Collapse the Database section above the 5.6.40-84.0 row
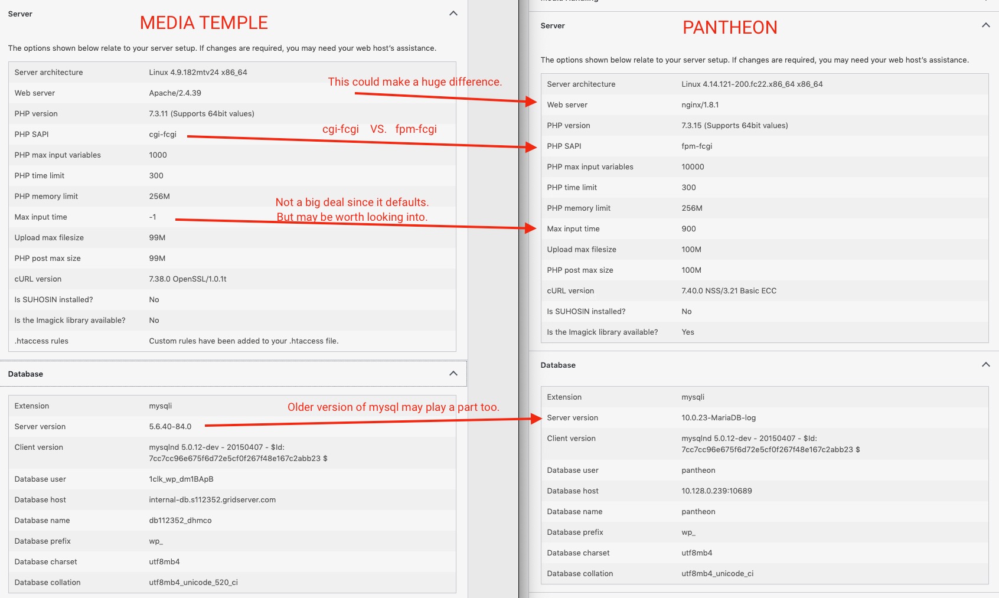 pyautogui.click(x=453, y=374)
